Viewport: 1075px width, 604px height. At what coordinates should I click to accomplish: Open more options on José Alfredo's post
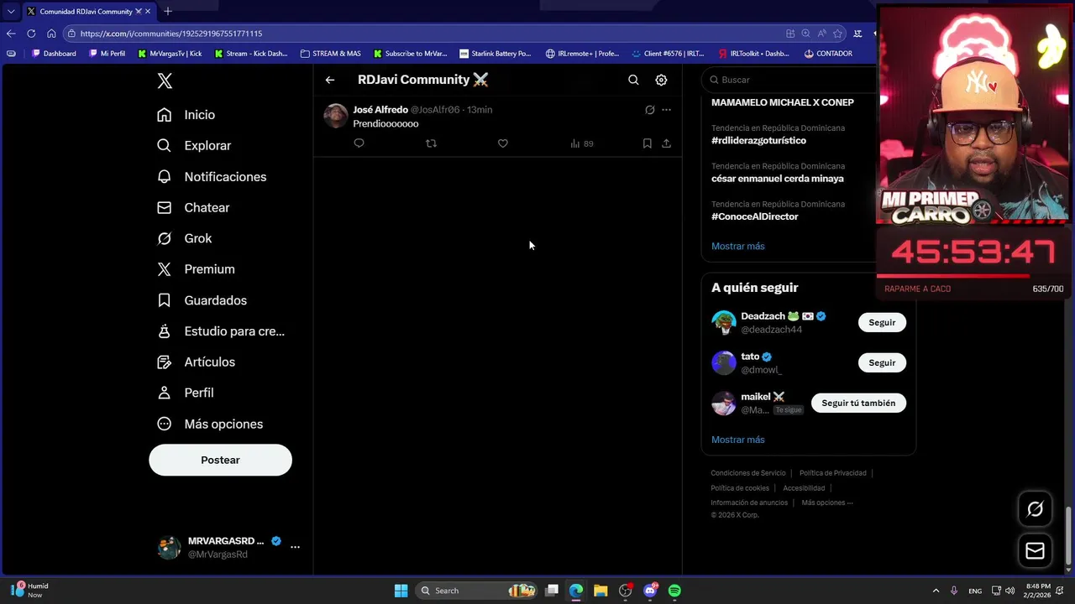666,110
